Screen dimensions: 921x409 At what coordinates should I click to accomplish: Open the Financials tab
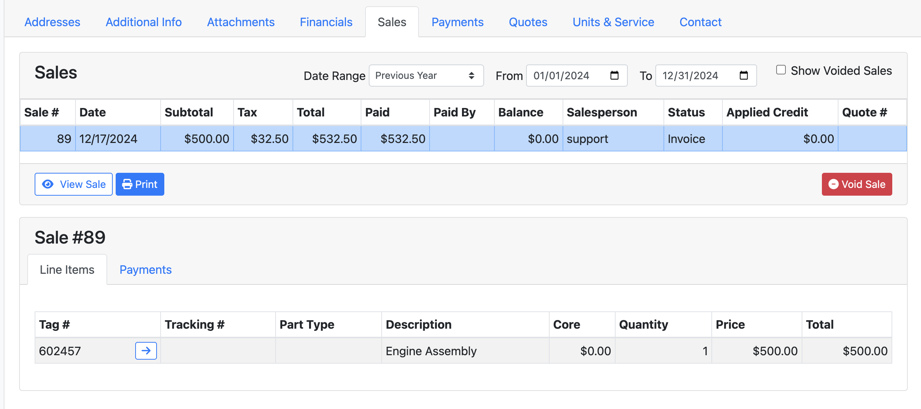click(x=326, y=22)
